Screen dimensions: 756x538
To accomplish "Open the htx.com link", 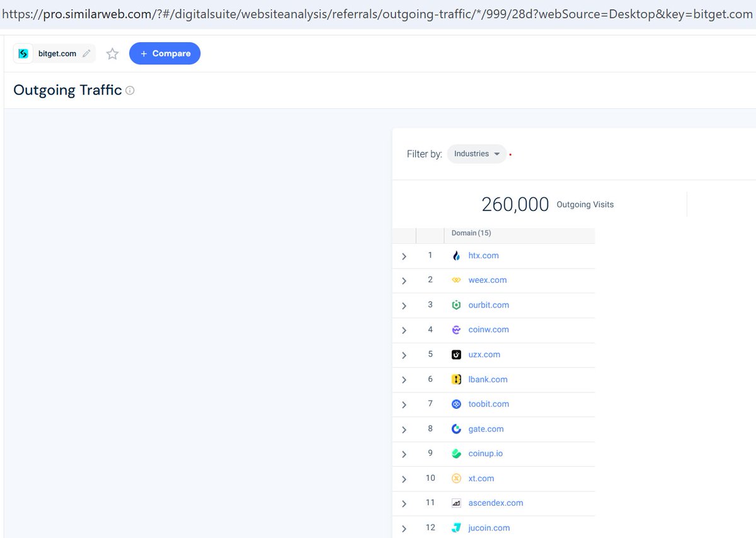I will click(483, 256).
